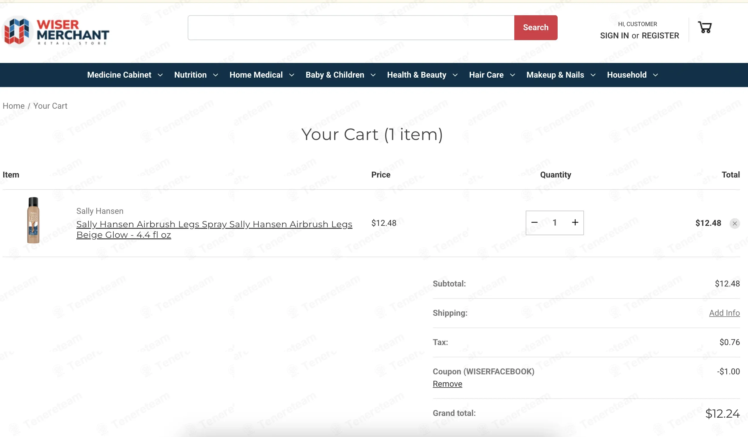Screen dimensions: 748x437
Task: Click Your Cart breadcrumb
Action: [x=50, y=106]
